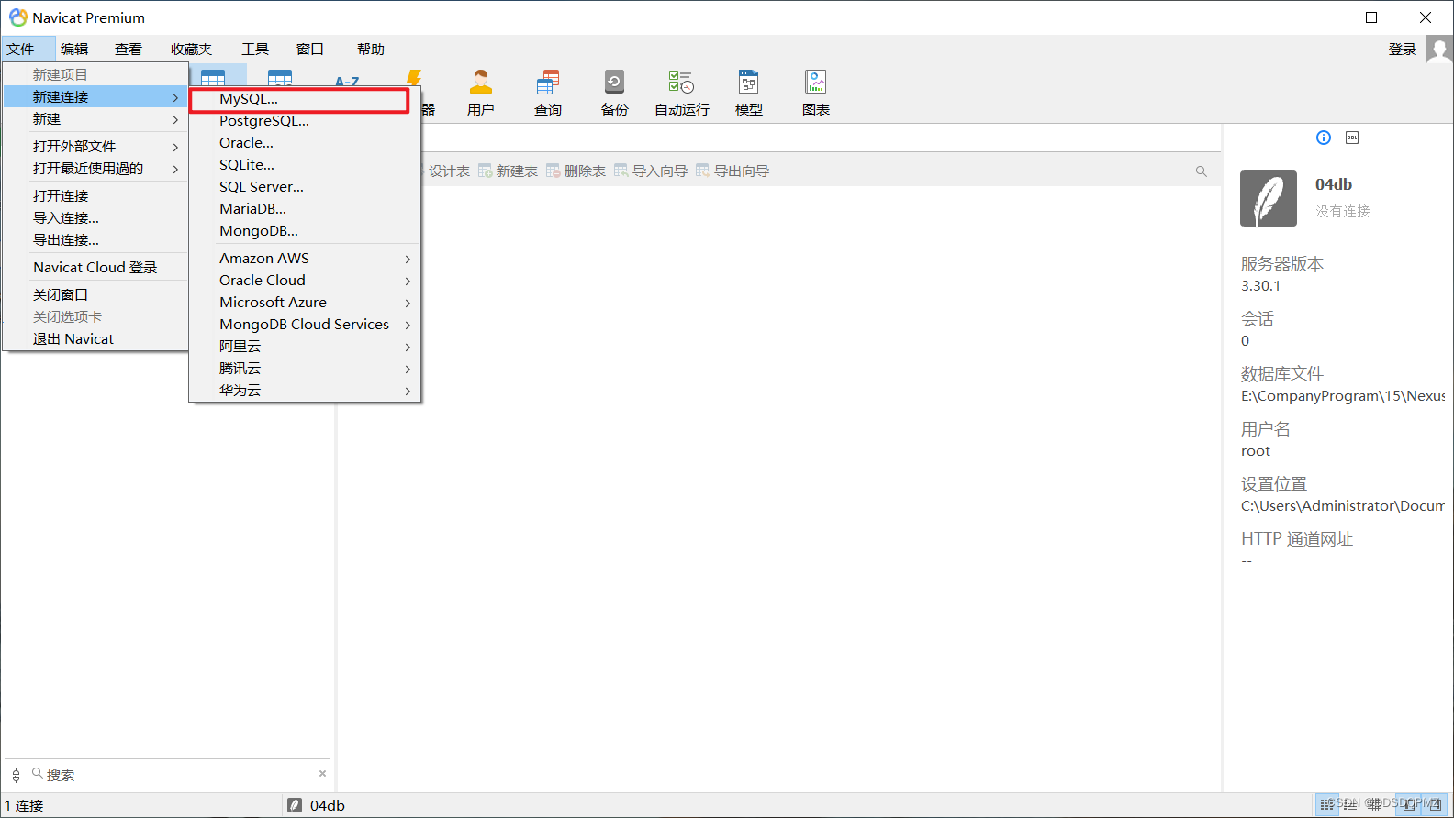Click 删除表 in the object toolbar
Image resolution: width=1454 pixels, height=818 pixels.
tap(576, 171)
